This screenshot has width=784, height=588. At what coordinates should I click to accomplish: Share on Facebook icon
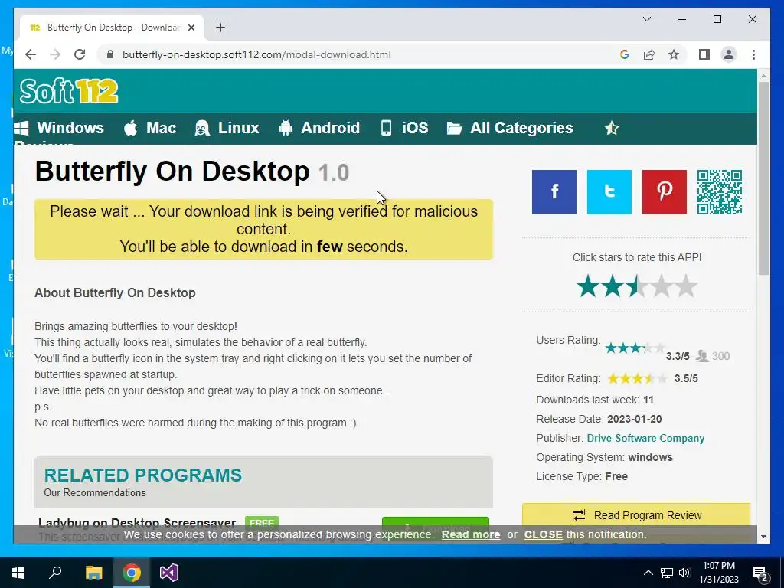point(554,192)
